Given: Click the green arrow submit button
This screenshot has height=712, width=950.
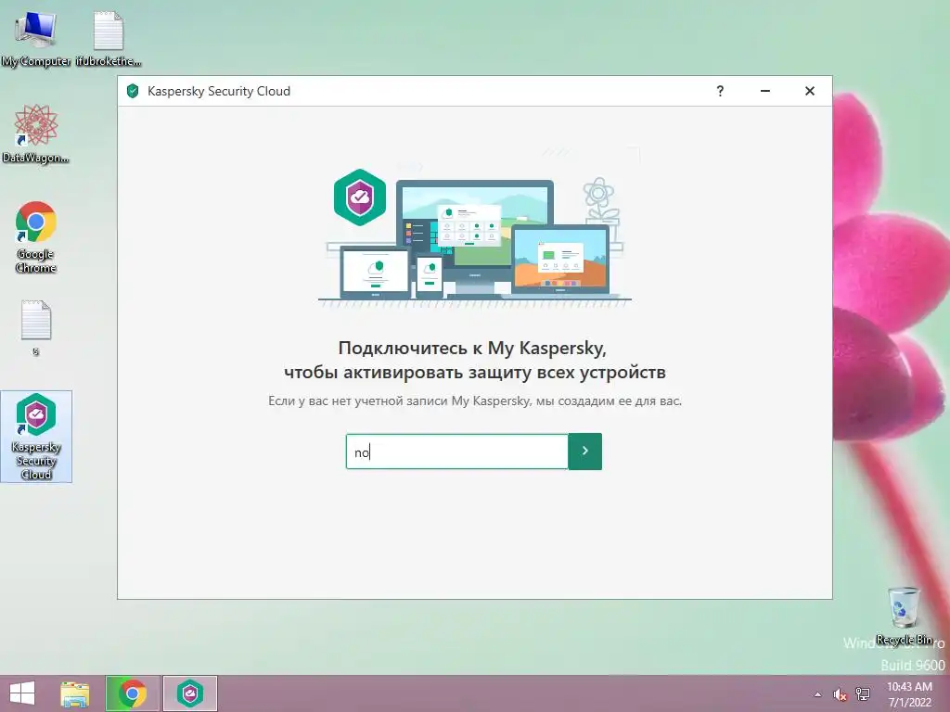Looking at the screenshot, I should click(x=584, y=451).
